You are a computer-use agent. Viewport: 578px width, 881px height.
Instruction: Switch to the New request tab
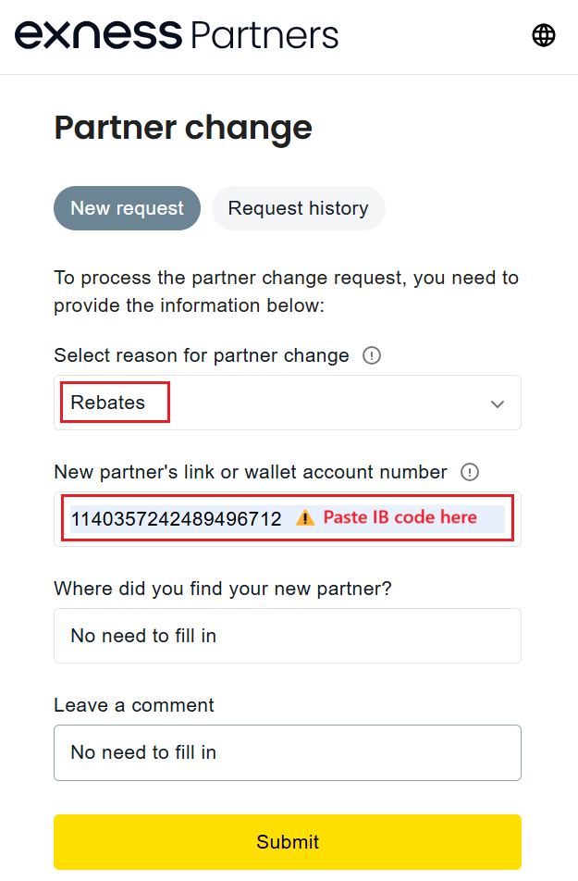click(x=127, y=208)
